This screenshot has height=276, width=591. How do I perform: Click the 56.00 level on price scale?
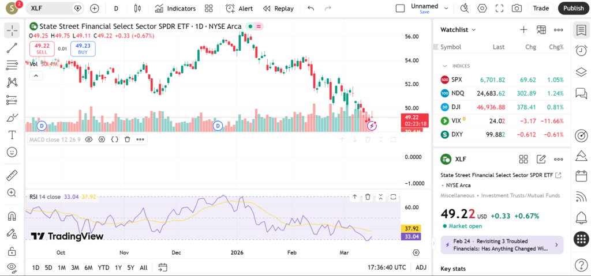tap(412, 36)
